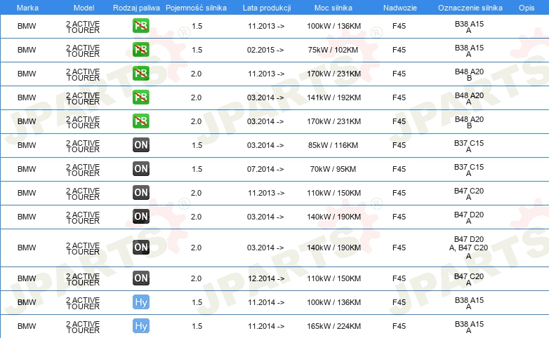Select the Lata produkcji column header

pyautogui.click(x=267, y=8)
